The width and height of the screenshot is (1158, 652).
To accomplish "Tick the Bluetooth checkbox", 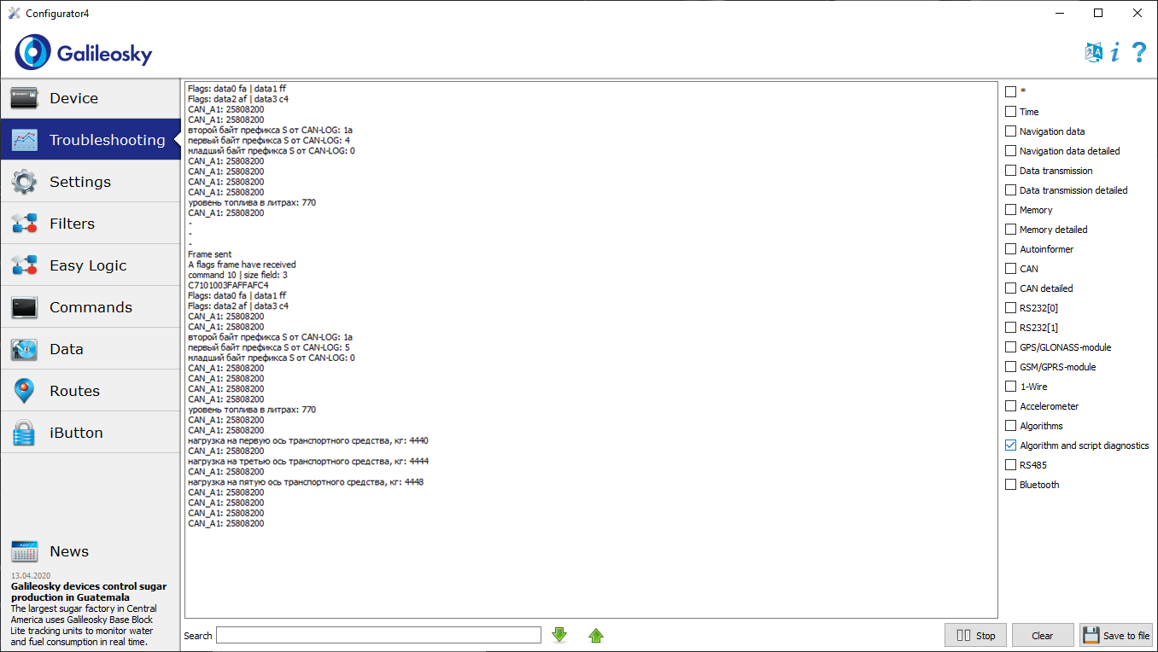I will pos(1011,485).
